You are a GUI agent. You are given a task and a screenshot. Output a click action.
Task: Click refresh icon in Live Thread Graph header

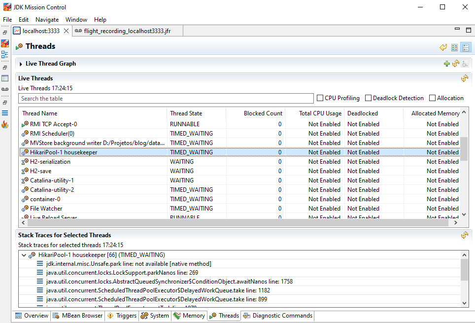point(456,64)
